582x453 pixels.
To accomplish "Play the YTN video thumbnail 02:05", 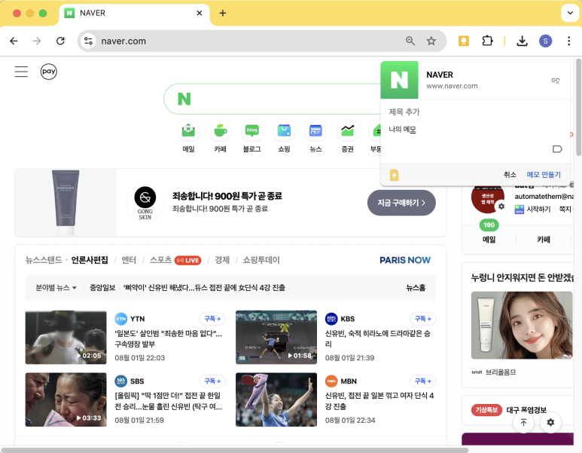I will tap(66, 338).
